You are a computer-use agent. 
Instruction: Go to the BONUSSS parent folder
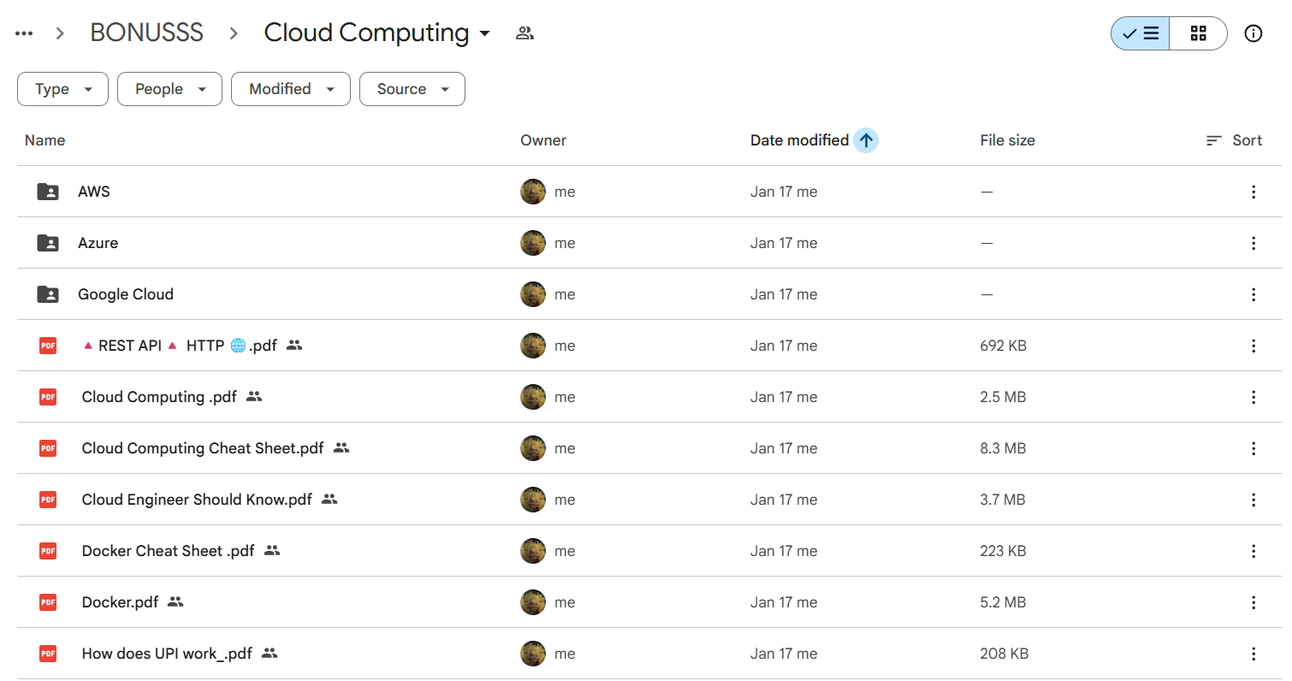point(146,33)
